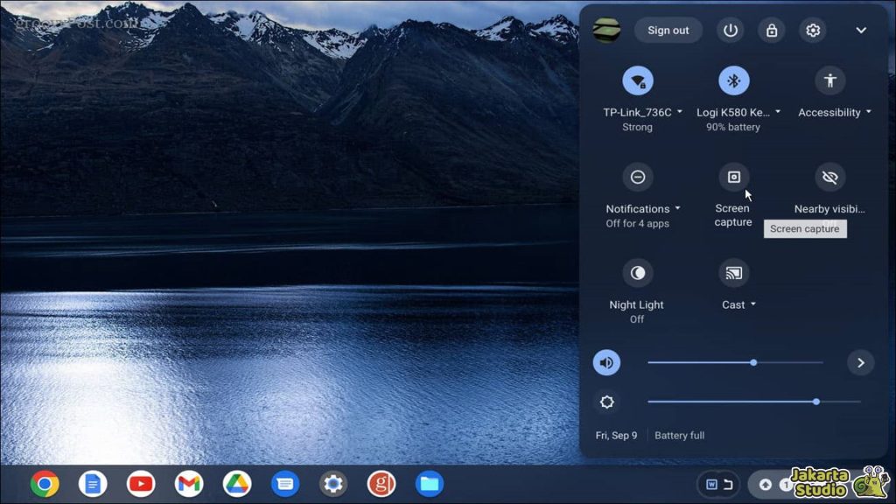Turn off Bluetooth for Logi K580 keyboard
896x504 pixels.
point(732,80)
